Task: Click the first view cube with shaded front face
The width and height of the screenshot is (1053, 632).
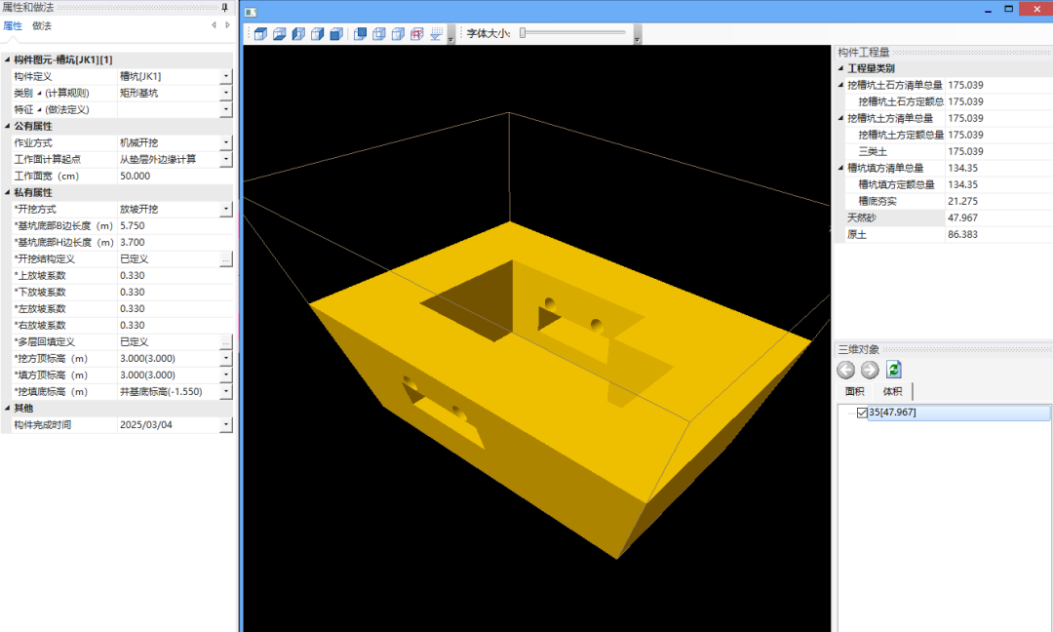Action: click(260, 33)
